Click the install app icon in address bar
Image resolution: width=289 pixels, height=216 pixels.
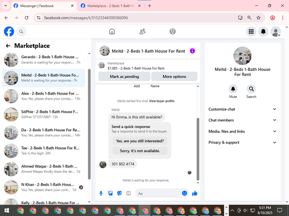click(x=240, y=18)
